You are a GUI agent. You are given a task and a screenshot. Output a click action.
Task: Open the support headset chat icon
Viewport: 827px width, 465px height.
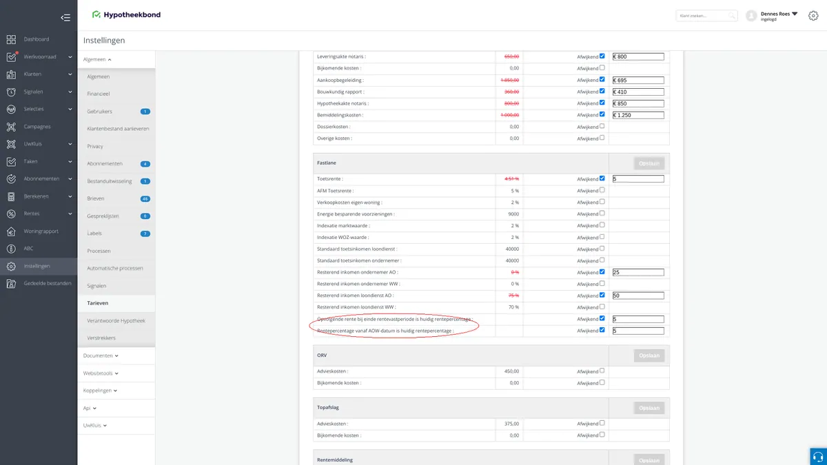coord(818,457)
